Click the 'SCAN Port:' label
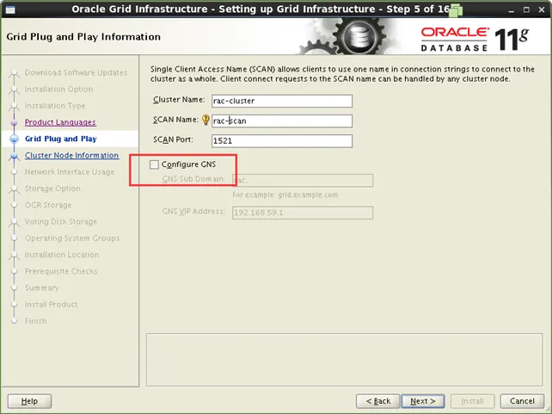The width and height of the screenshot is (552, 414). tap(173, 139)
